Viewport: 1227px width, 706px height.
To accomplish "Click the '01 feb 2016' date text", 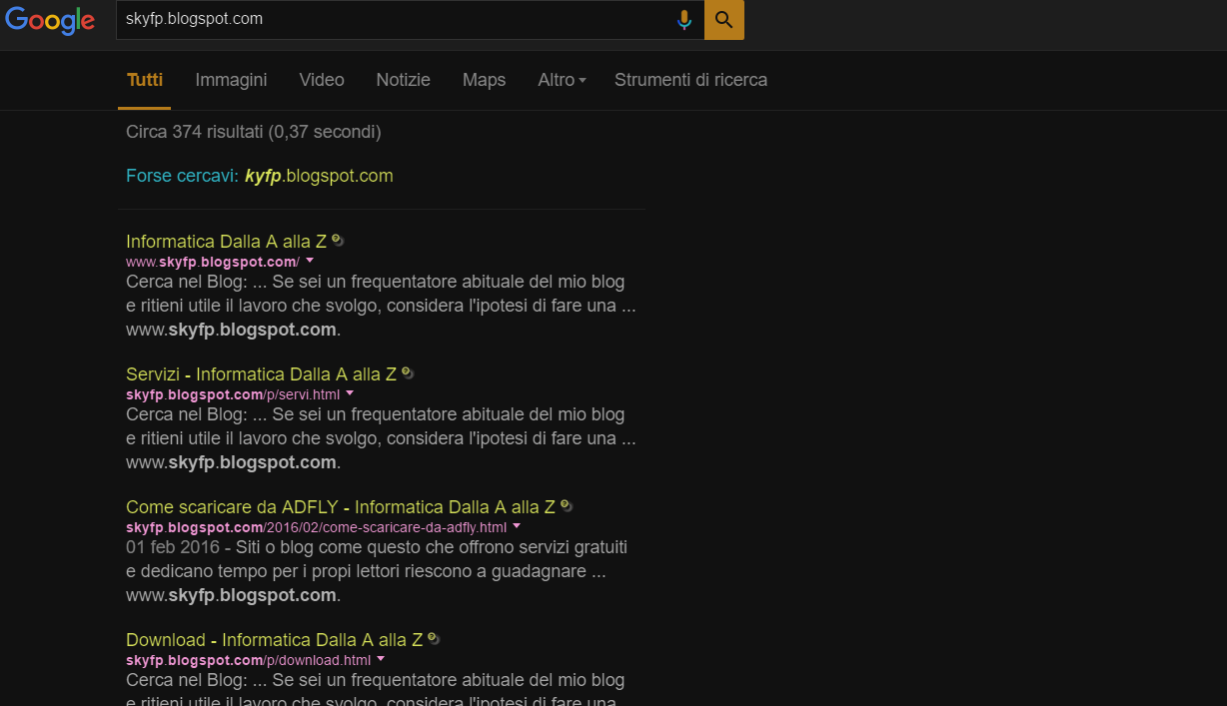I will [x=173, y=547].
